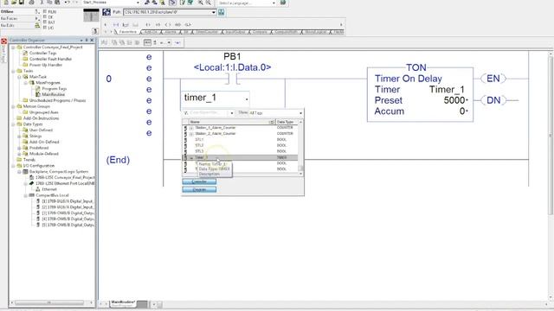
Task: Click the filter funnel icon in tag browser
Action: pos(186,113)
